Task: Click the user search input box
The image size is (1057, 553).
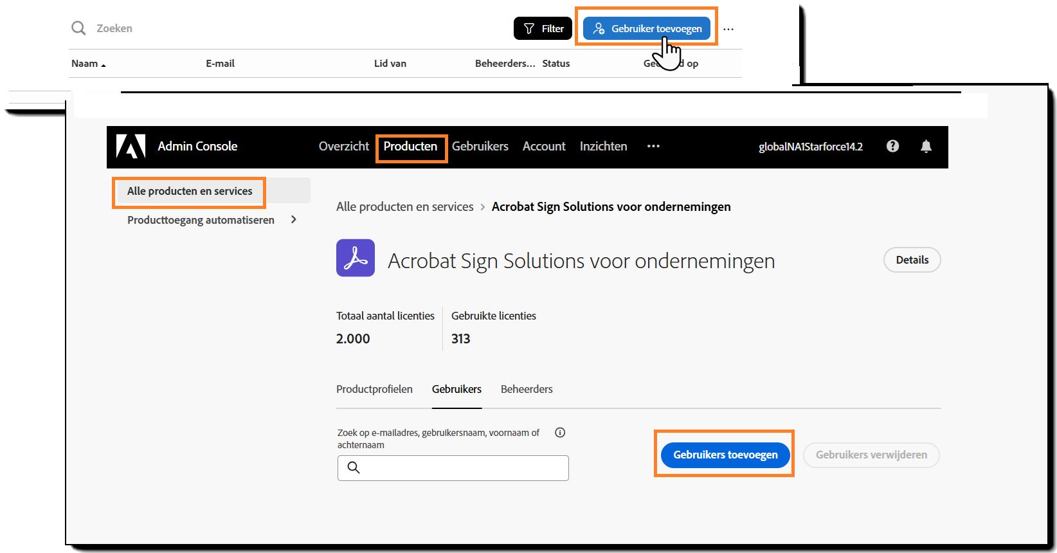Action: pos(453,467)
